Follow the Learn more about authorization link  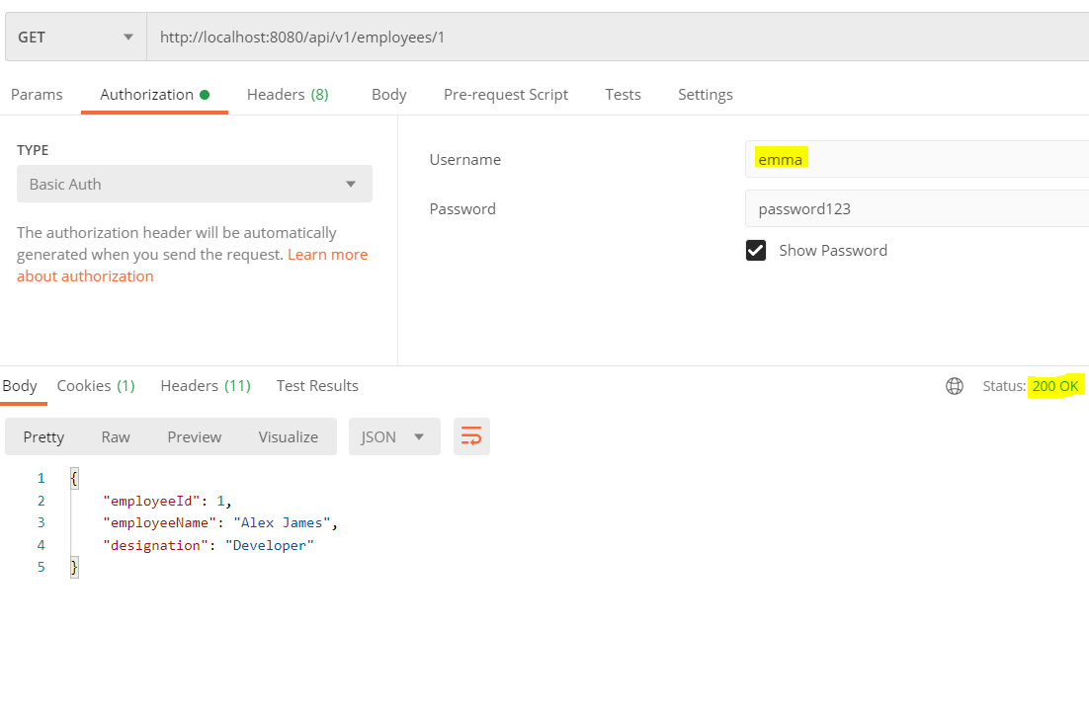pos(327,255)
